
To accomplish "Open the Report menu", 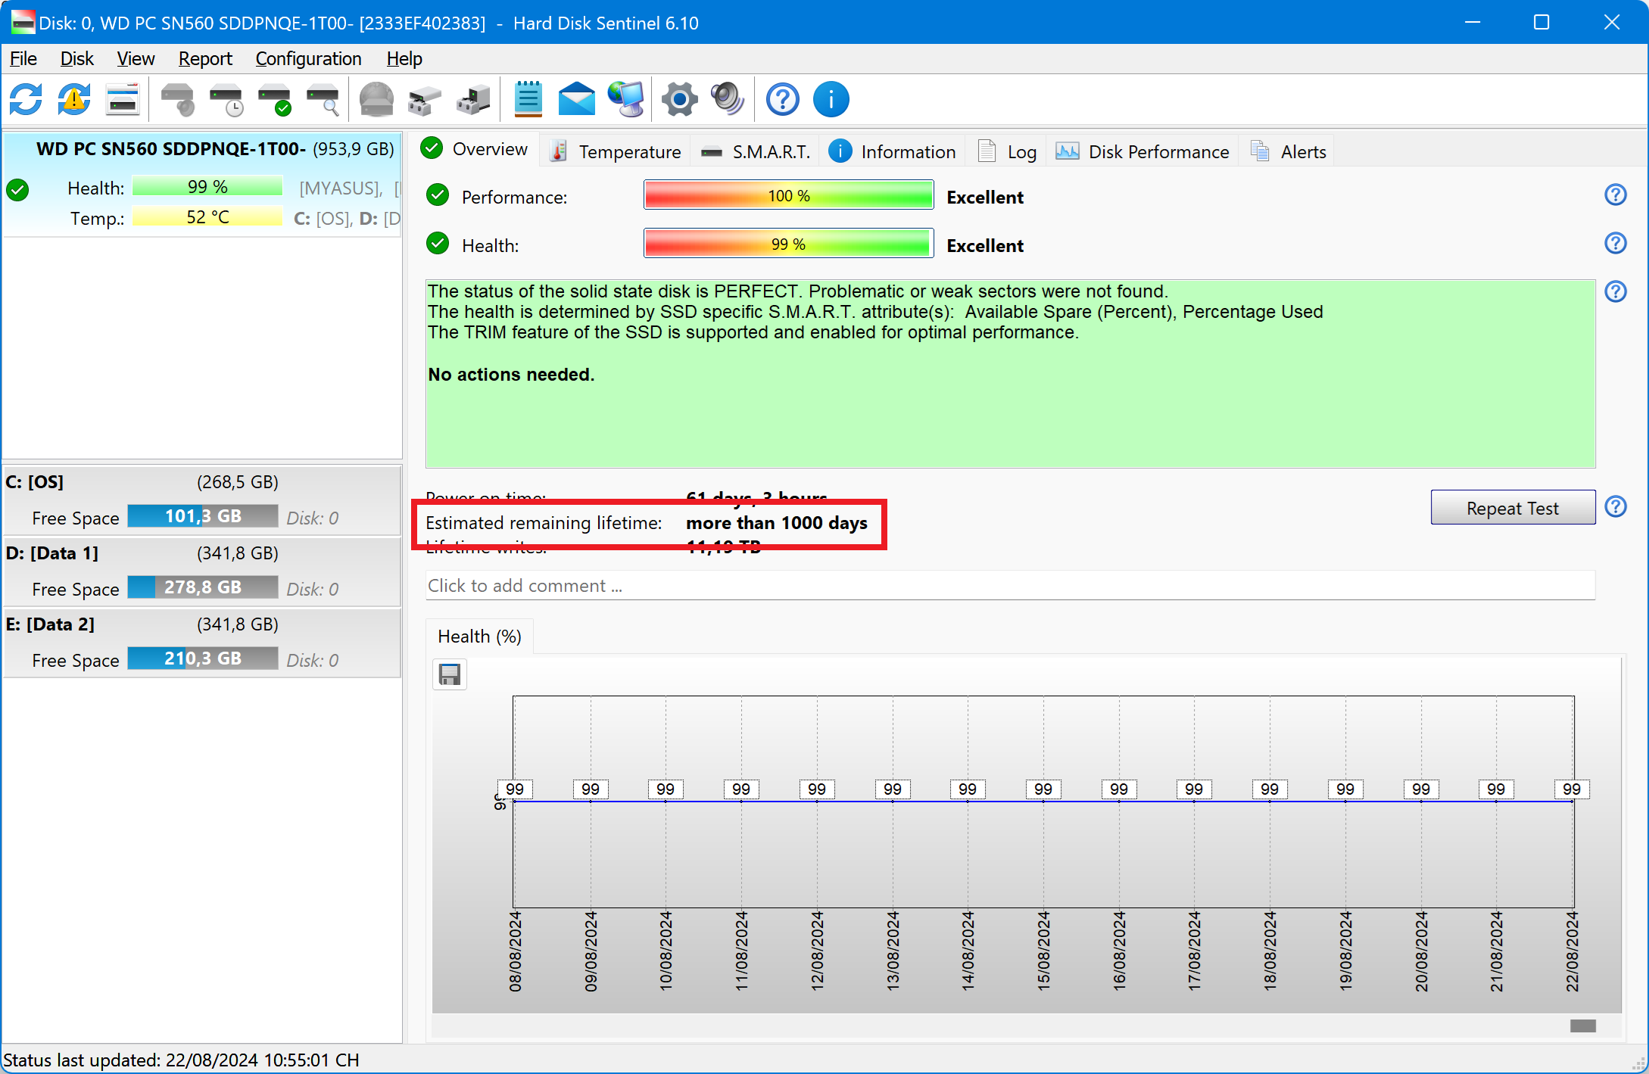I will [205, 58].
